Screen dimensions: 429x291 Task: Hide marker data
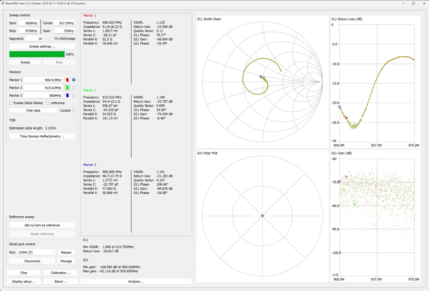(33, 110)
